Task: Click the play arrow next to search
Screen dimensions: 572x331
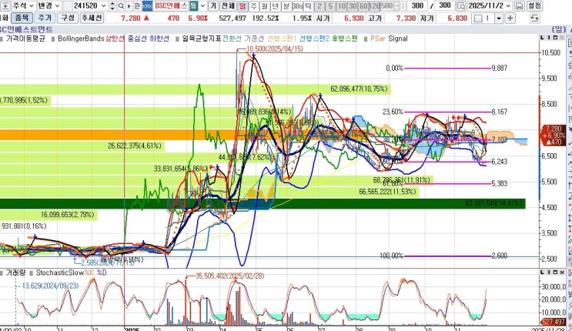Action: pos(129,6)
